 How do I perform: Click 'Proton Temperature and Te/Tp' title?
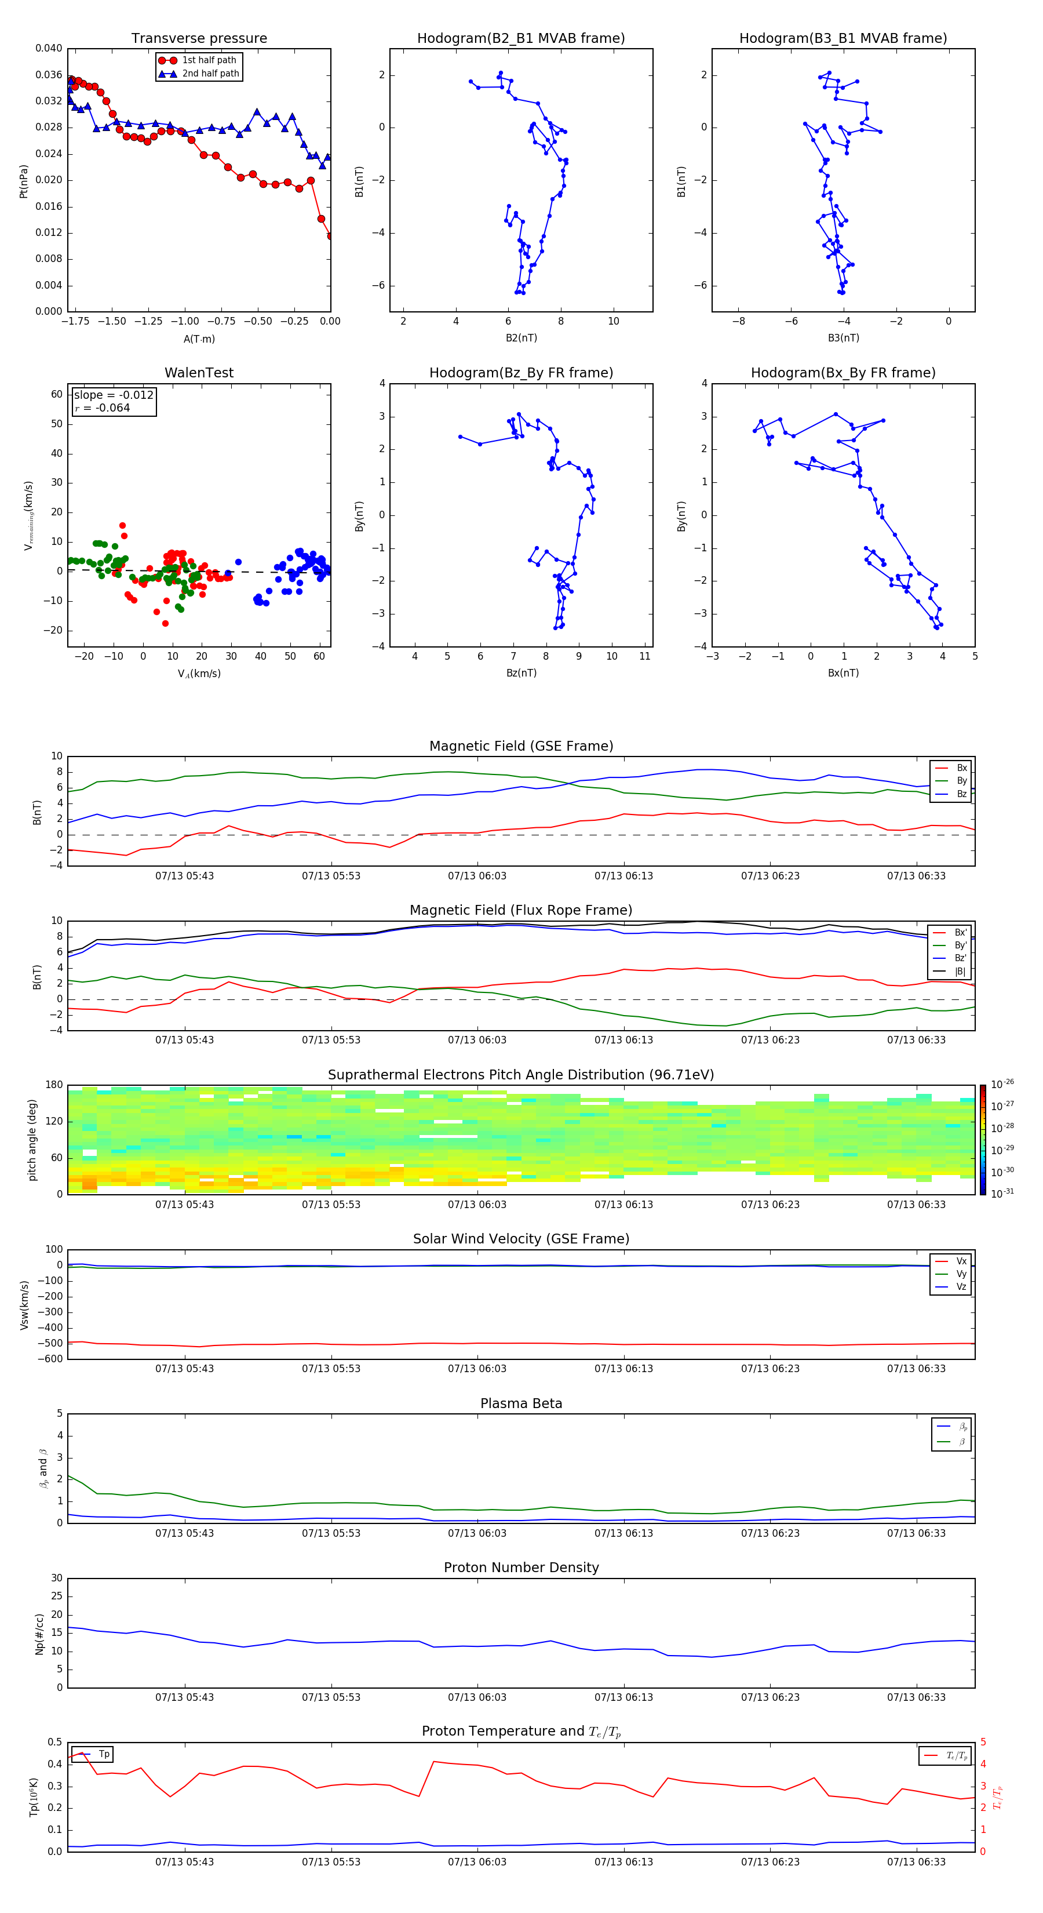tap(521, 1731)
